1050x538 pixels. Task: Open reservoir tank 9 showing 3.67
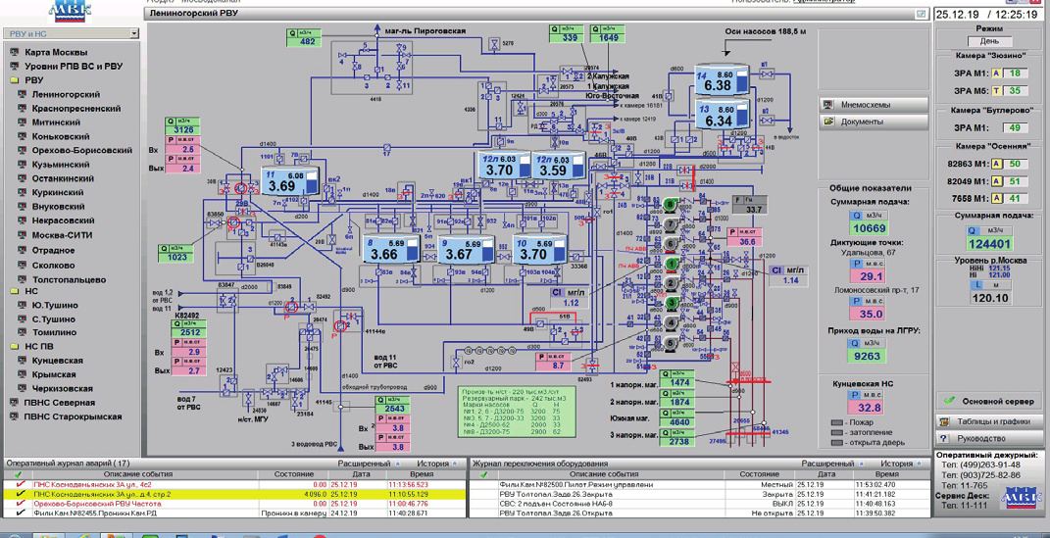[466, 249]
